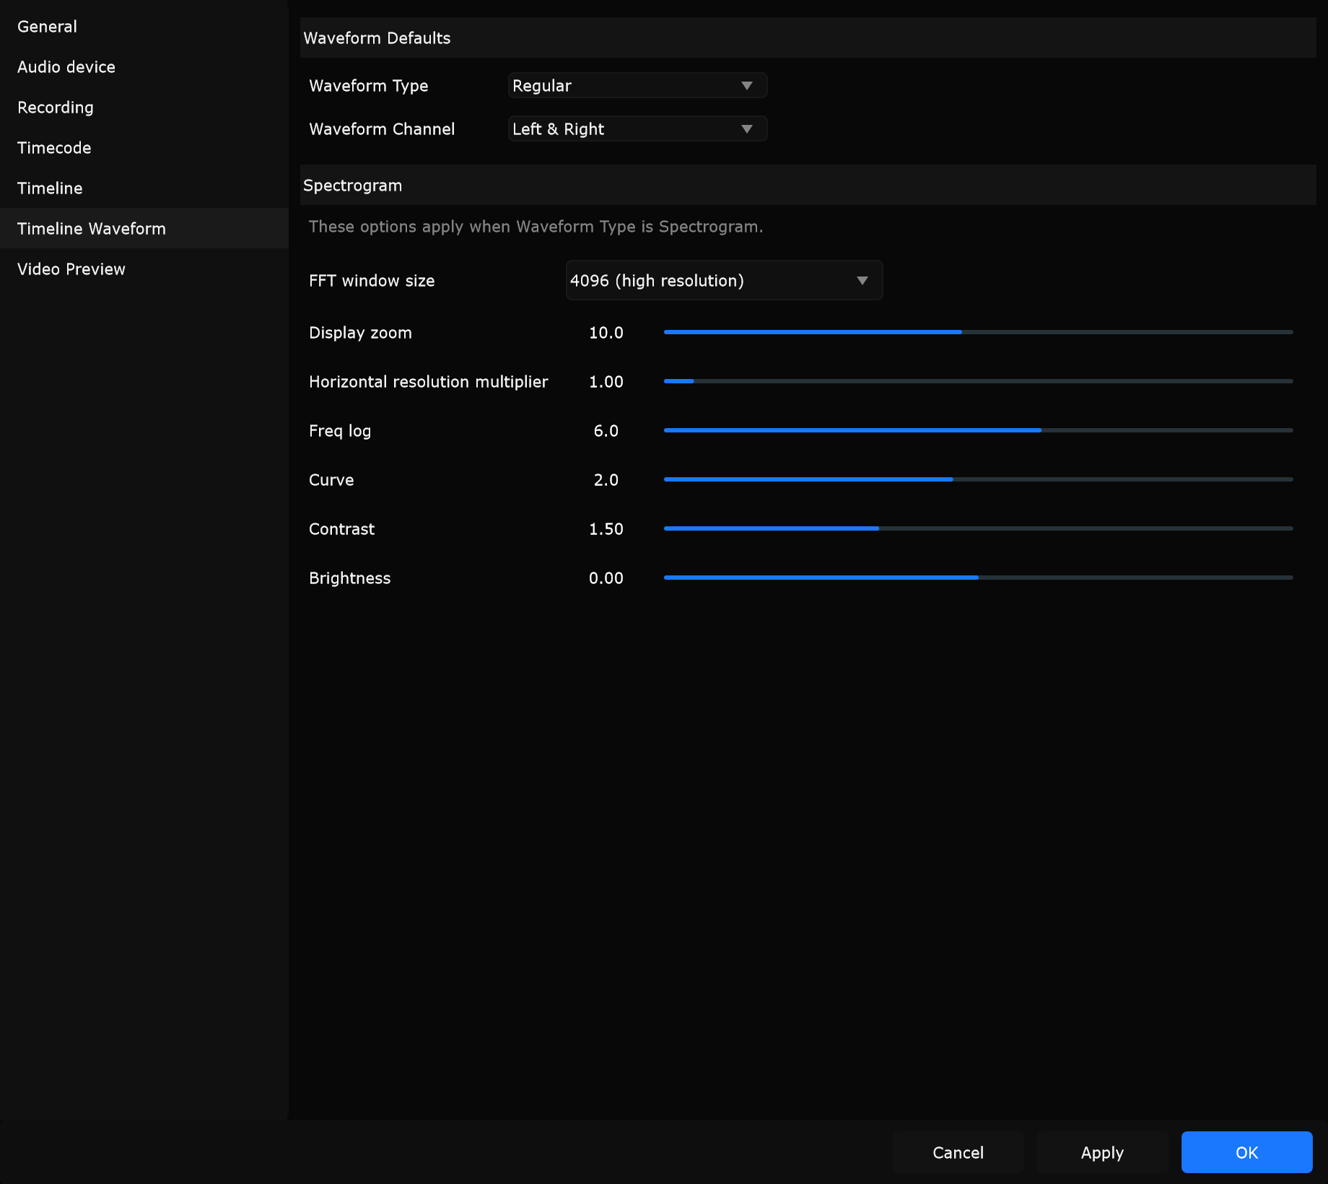
Task: Open the General settings page
Action: (144, 27)
